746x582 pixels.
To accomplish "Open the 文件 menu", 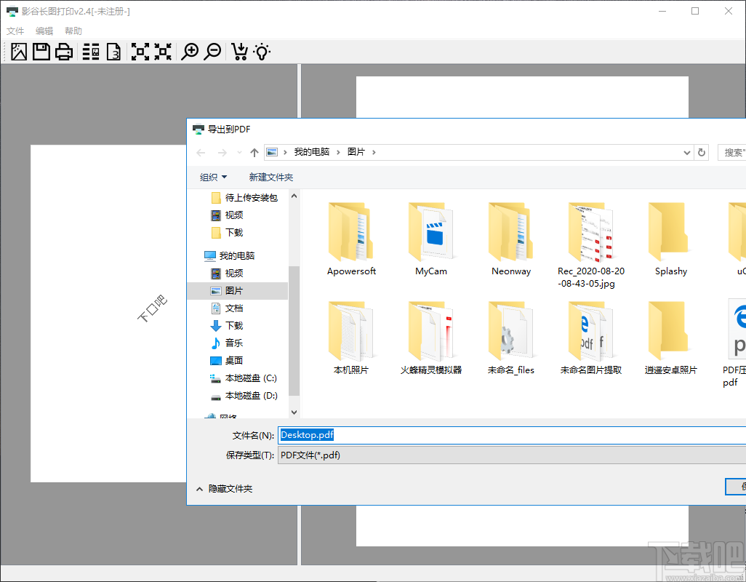I will pyautogui.click(x=15, y=31).
